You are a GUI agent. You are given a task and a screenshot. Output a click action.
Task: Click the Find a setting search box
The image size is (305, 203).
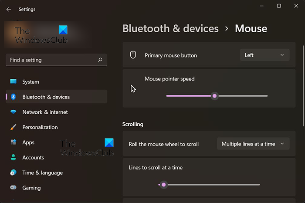pyautogui.click(x=52, y=60)
